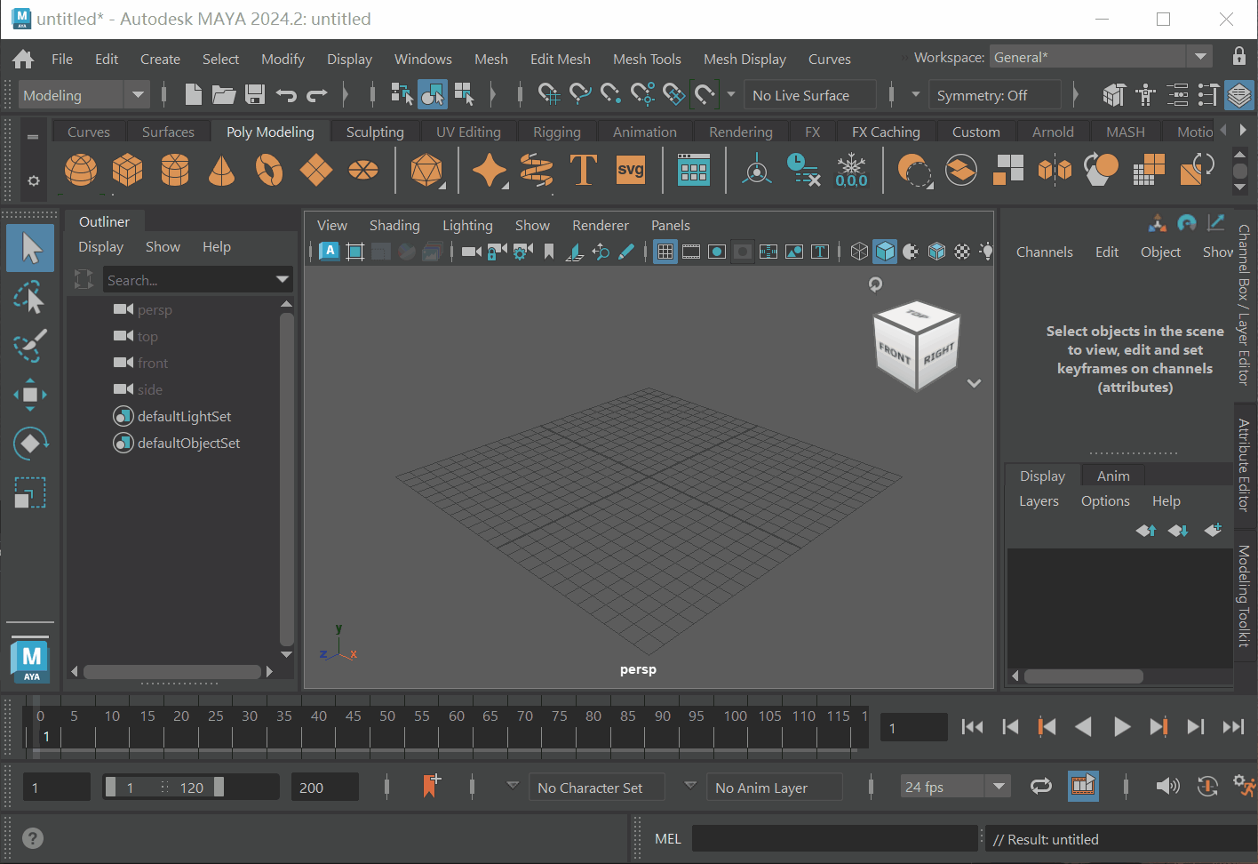Switch to the Sculpting shelf tab

(x=375, y=132)
